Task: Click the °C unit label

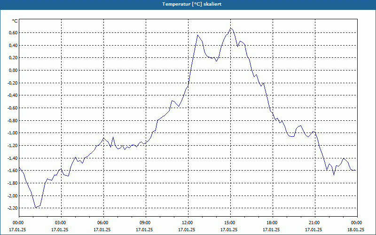Action: (x=15, y=21)
